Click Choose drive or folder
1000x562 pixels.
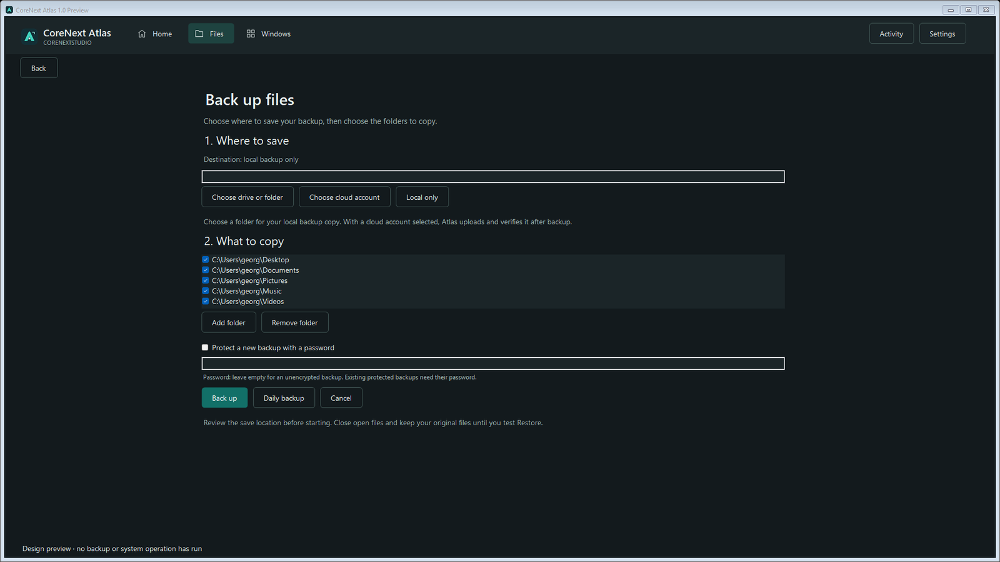[247, 197]
